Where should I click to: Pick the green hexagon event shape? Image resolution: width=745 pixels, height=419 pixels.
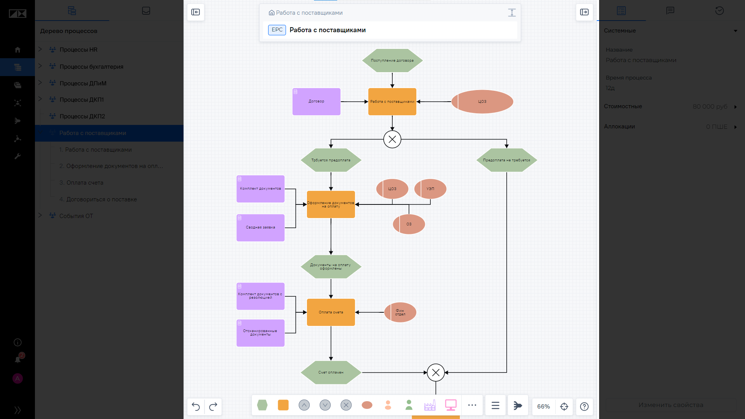pos(262,405)
